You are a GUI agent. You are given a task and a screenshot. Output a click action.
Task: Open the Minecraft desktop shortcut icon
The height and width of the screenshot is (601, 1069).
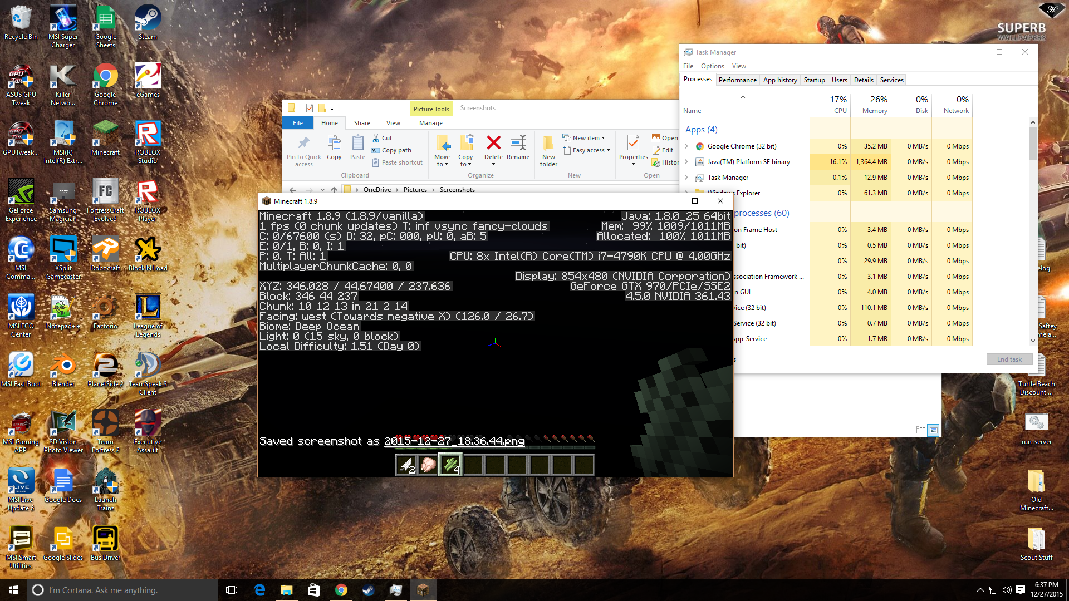(x=105, y=134)
